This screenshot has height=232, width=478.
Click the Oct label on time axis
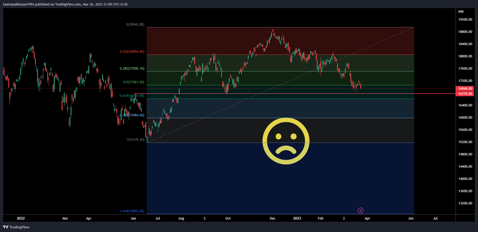228,218
